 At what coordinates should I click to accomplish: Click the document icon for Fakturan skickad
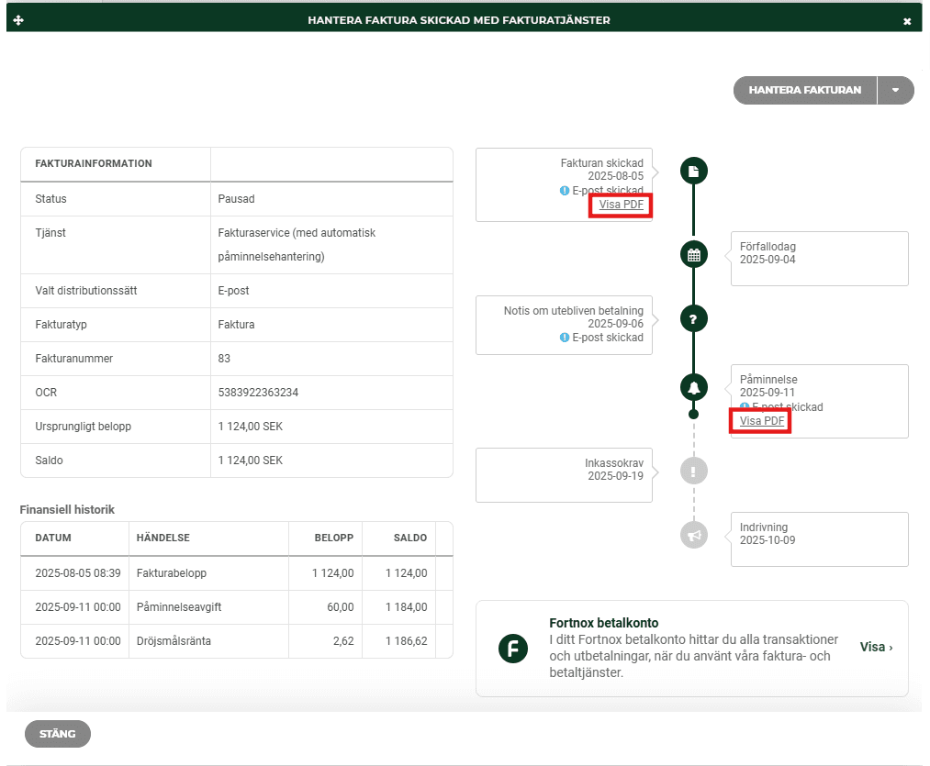click(693, 171)
